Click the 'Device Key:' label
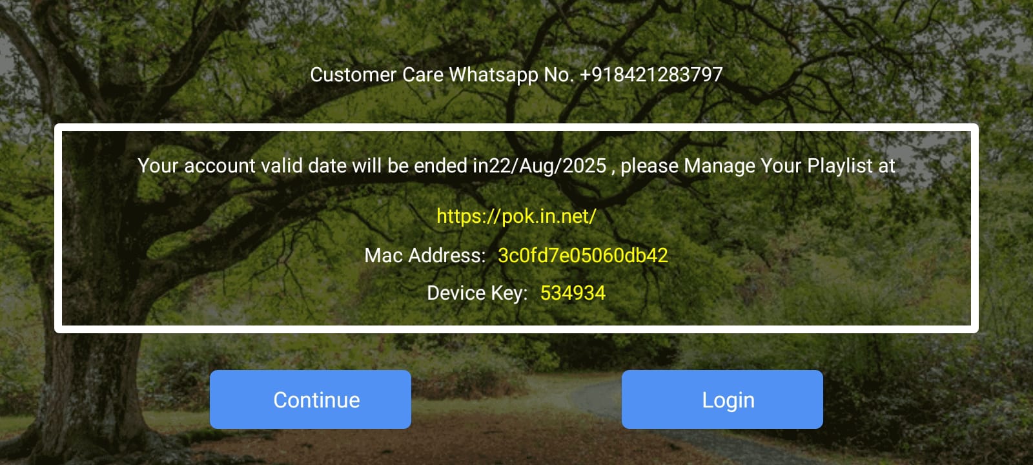 click(477, 293)
